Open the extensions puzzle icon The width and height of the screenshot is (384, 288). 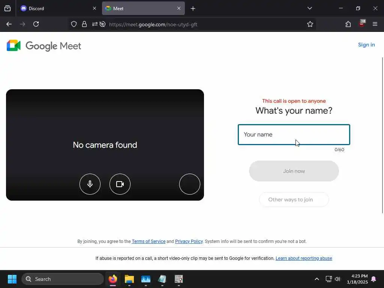(348, 24)
